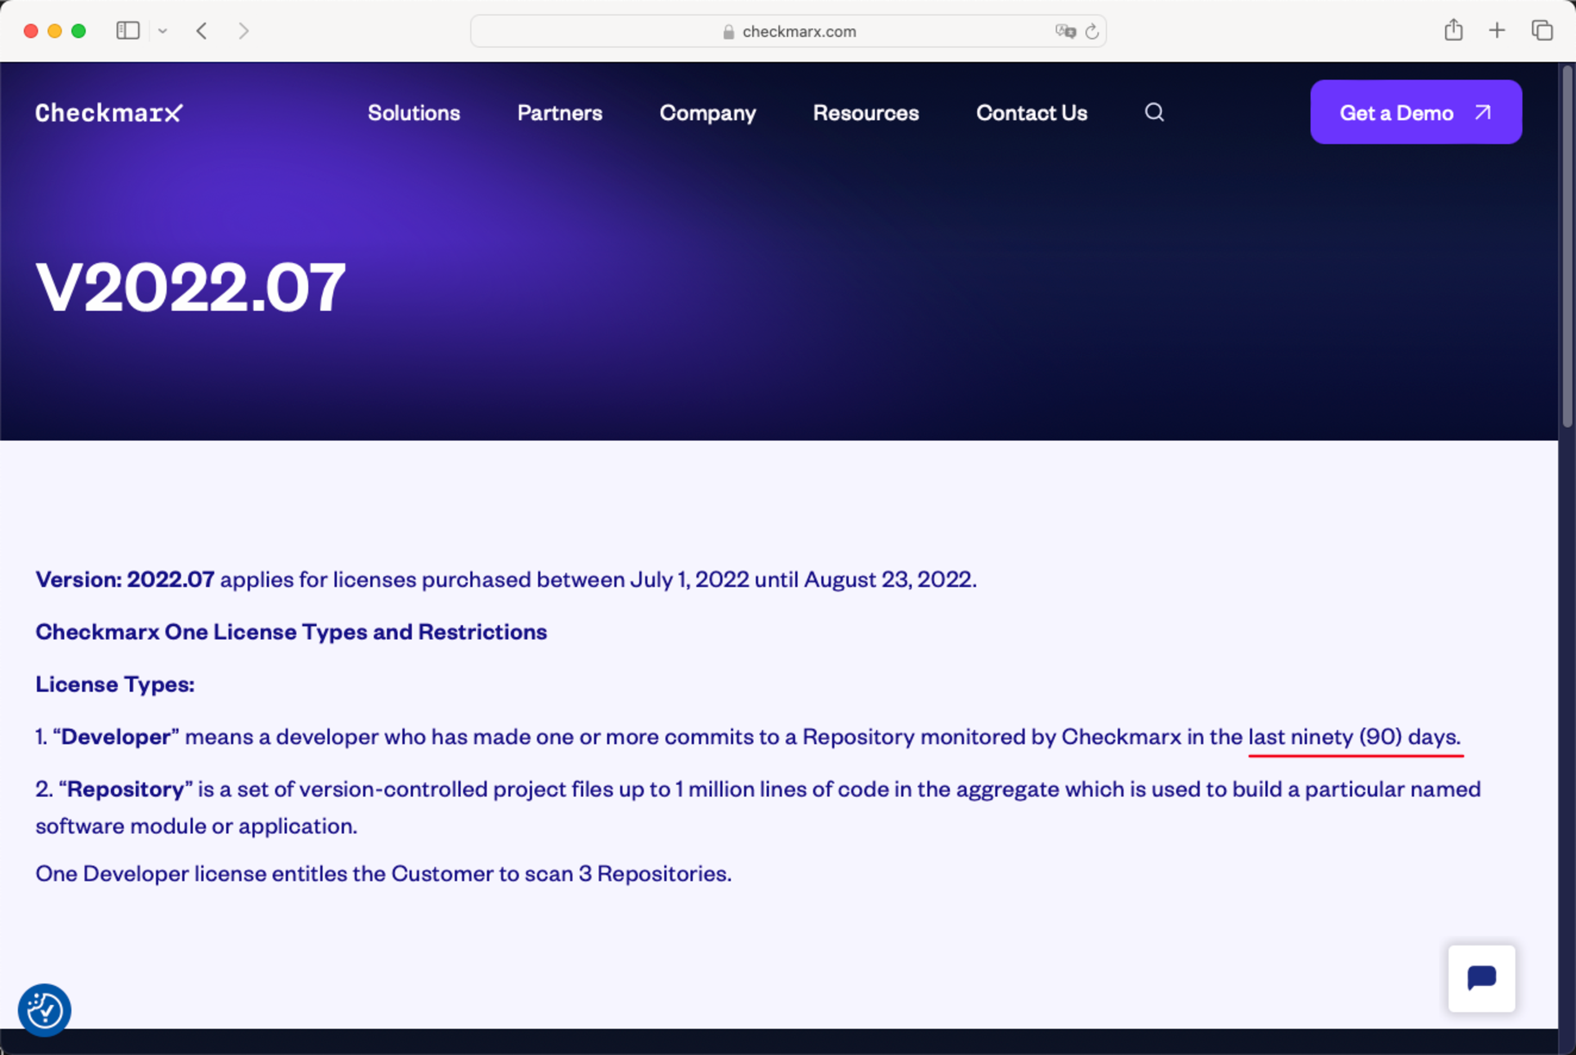The width and height of the screenshot is (1576, 1055).
Task: Click the lock icon beside checkmarx.com
Action: coord(728,32)
